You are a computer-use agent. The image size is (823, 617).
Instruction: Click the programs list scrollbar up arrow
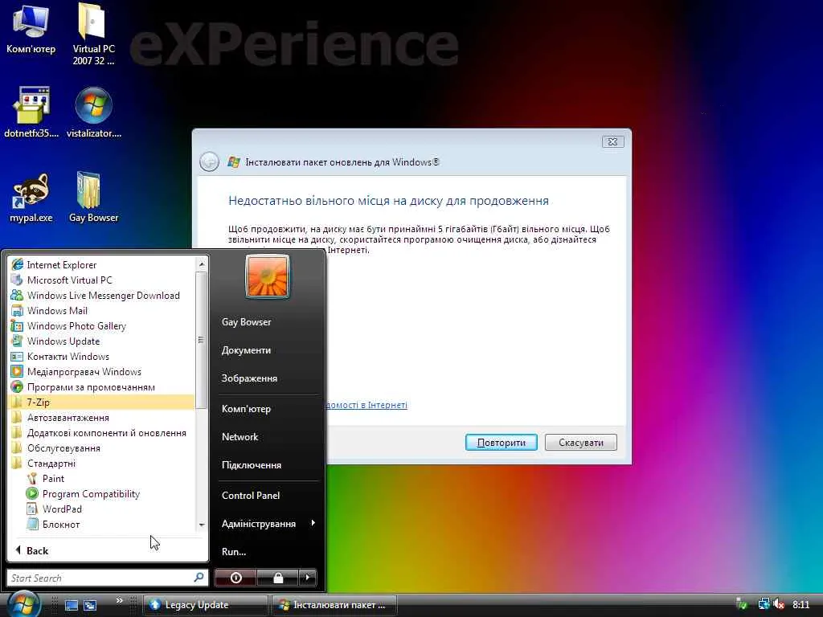[x=202, y=265]
